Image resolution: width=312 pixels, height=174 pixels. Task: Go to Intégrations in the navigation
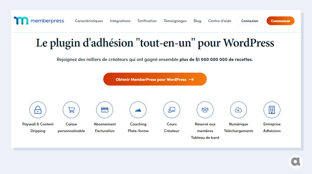(120, 21)
